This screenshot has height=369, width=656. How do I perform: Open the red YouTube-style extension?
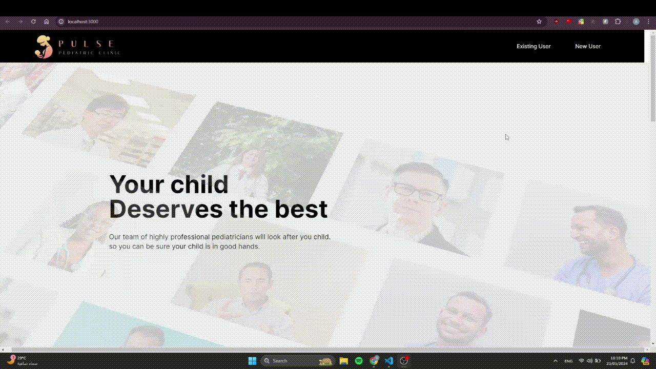coord(568,22)
